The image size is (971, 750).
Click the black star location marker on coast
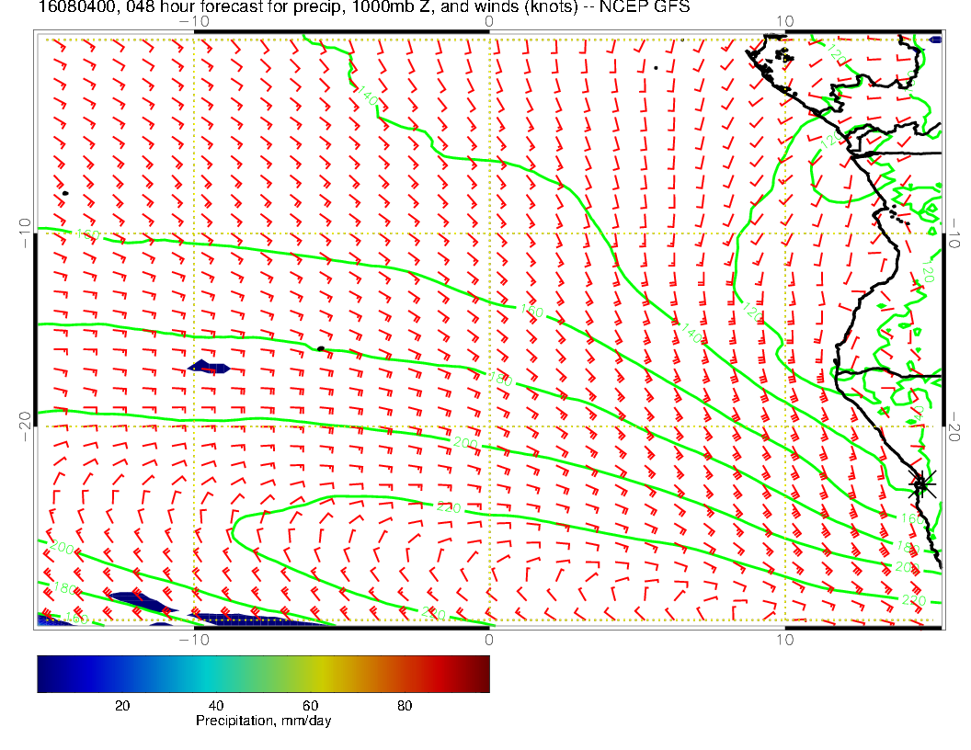pyautogui.click(x=921, y=483)
